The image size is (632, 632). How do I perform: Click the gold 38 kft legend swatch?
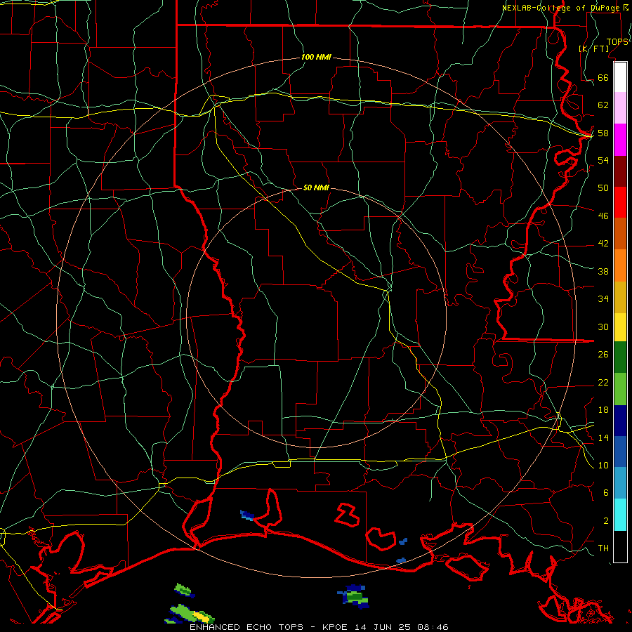tap(620, 297)
